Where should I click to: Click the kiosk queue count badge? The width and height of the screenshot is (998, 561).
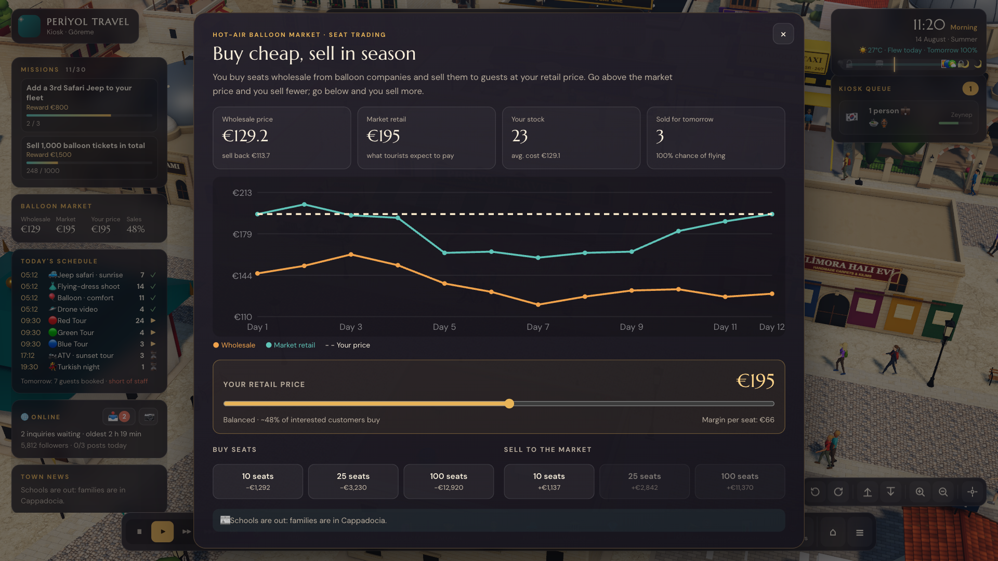(970, 89)
